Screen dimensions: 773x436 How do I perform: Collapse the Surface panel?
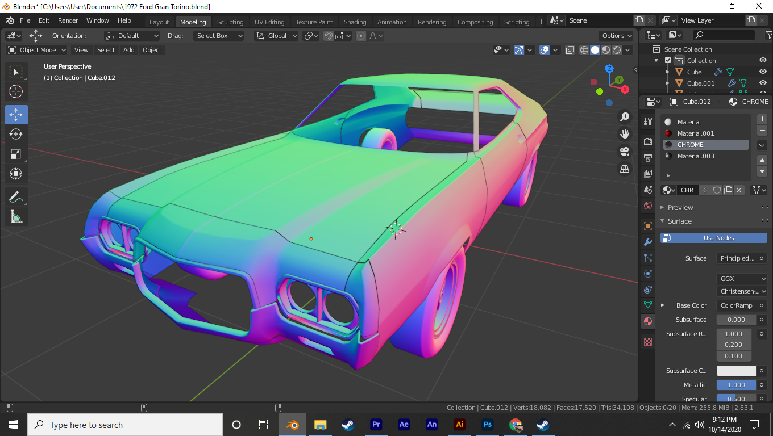point(679,221)
